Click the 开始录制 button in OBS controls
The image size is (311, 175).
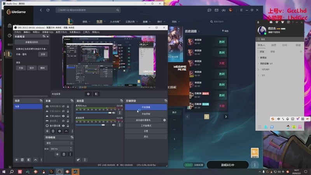tap(146, 114)
